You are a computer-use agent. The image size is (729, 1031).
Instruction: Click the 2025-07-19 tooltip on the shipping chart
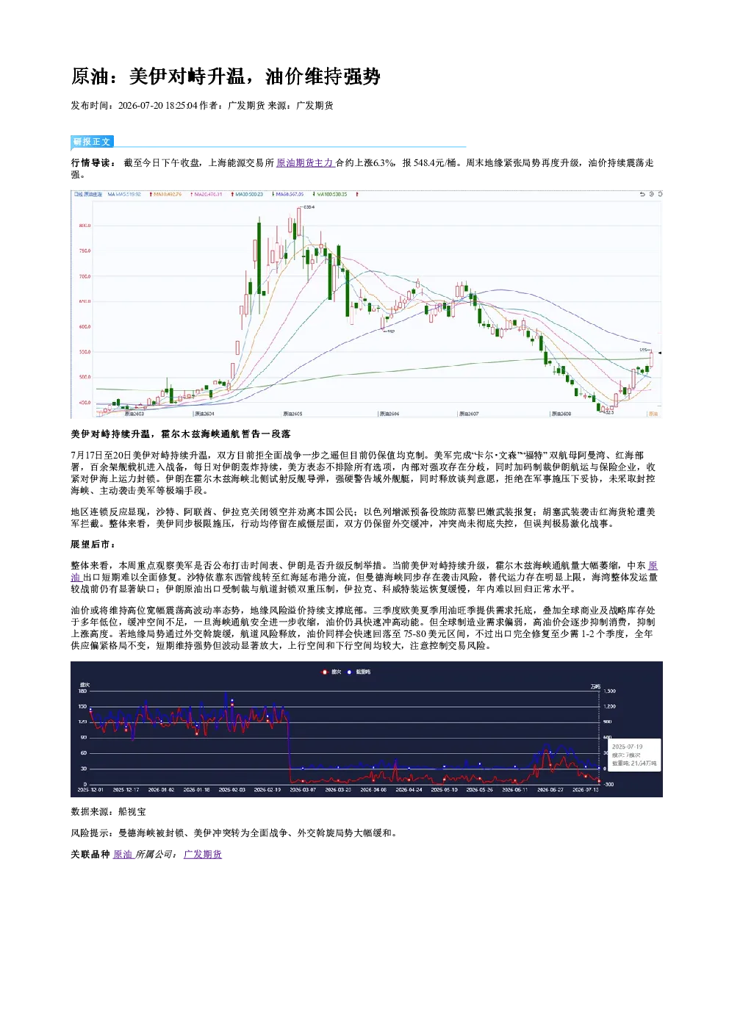tap(633, 755)
